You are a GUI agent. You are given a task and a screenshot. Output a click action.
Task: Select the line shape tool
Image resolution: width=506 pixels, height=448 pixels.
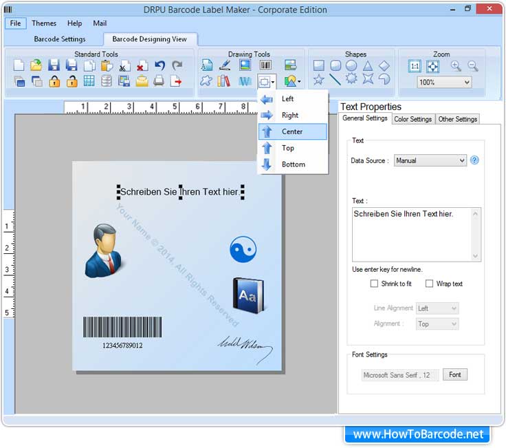(335, 79)
